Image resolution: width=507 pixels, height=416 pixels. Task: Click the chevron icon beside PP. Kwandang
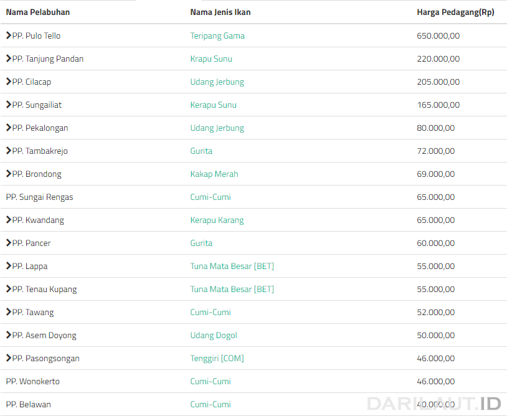[x=9, y=219]
